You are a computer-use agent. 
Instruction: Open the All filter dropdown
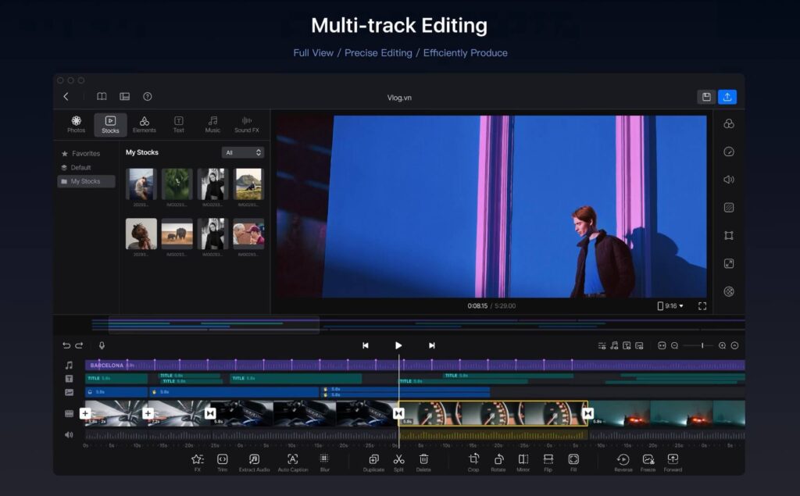[x=242, y=153]
